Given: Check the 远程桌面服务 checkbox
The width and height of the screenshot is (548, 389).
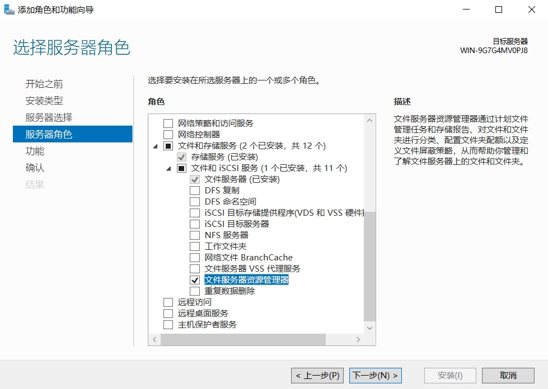Looking at the screenshot, I should click(168, 314).
